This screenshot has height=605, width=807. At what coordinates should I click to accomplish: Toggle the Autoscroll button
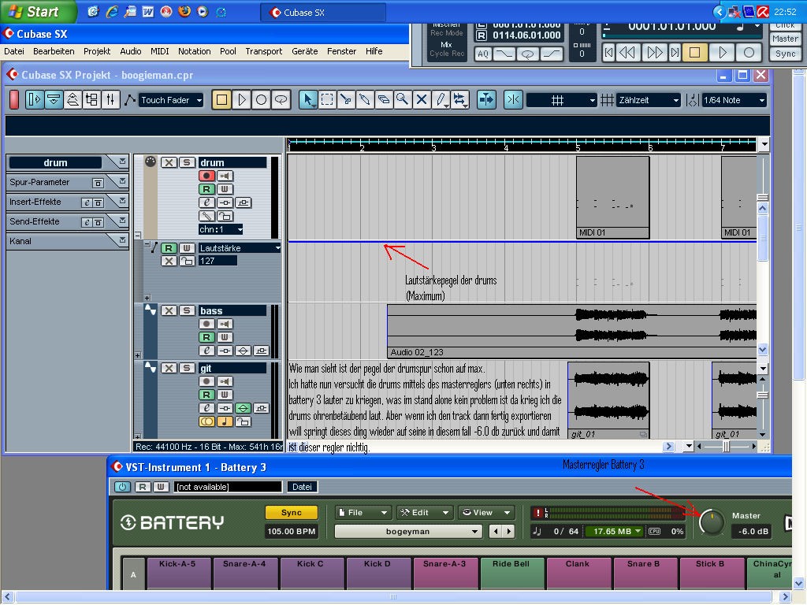485,100
